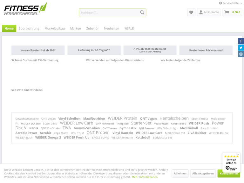Open the Yoga Matte tag
Screen dimensions: 244x183
pyautogui.click(x=61, y=133)
